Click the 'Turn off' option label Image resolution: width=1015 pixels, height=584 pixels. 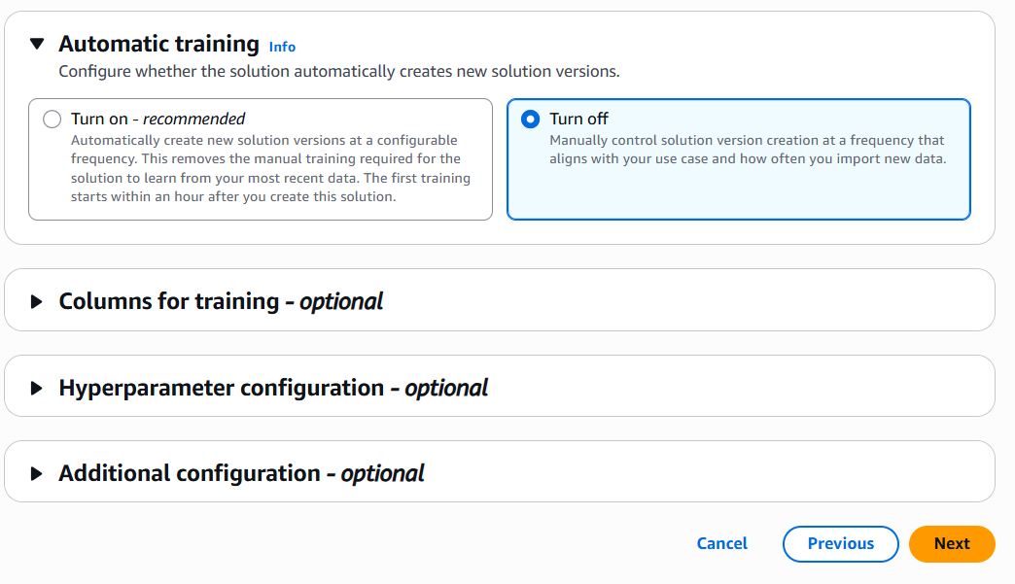click(578, 119)
